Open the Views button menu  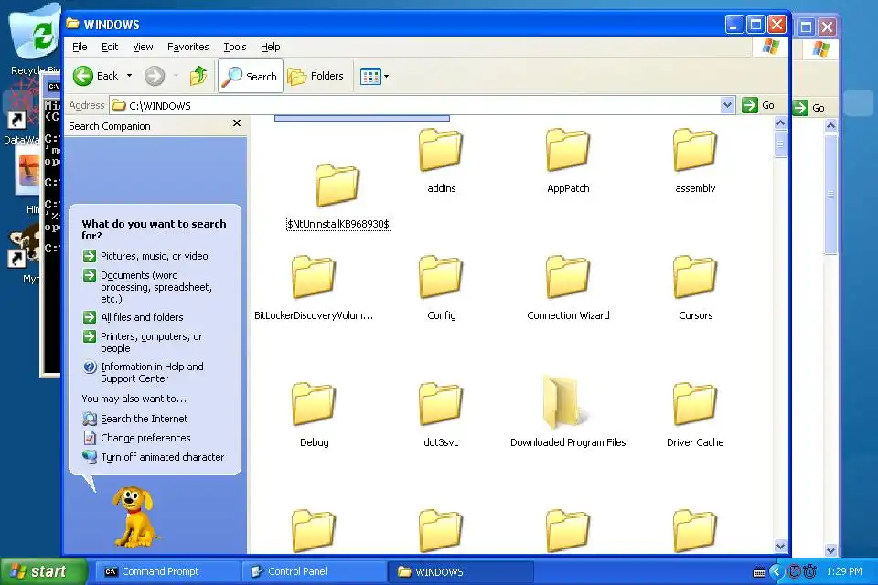(374, 76)
